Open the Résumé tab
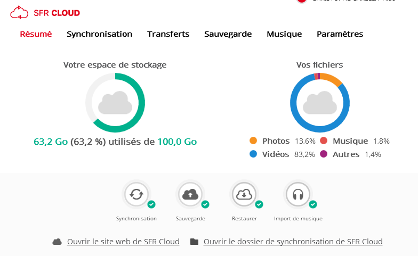Viewport: 418px width, 256px height. click(x=36, y=34)
